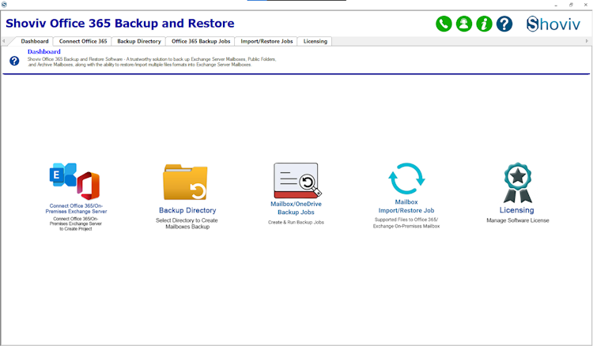The image size is (593, 346).
Task: Click the green phone contact icon
Action: coord(444,24)
